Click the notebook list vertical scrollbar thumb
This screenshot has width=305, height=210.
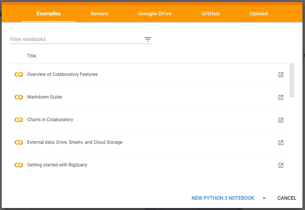click(x=292, y=80)
